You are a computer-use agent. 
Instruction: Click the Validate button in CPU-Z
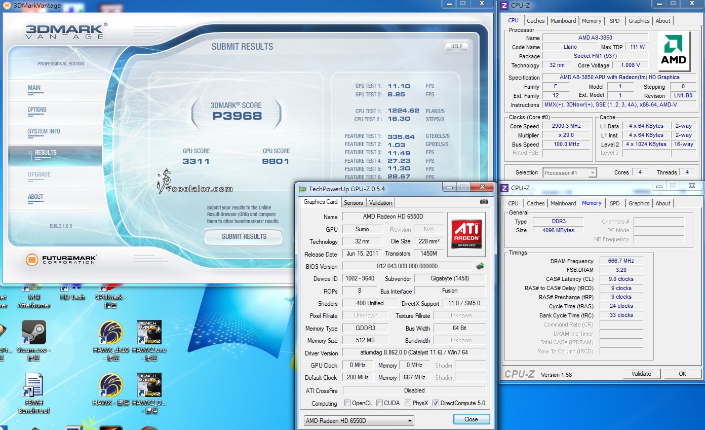click(x=641, y=374)
